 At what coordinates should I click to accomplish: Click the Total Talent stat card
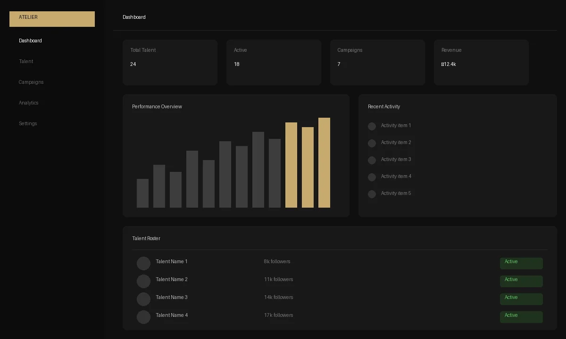click(170, 62)
